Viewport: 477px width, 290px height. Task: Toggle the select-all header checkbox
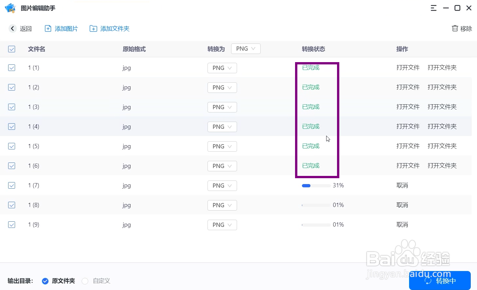pyautogui.click(x=12, y=49)
